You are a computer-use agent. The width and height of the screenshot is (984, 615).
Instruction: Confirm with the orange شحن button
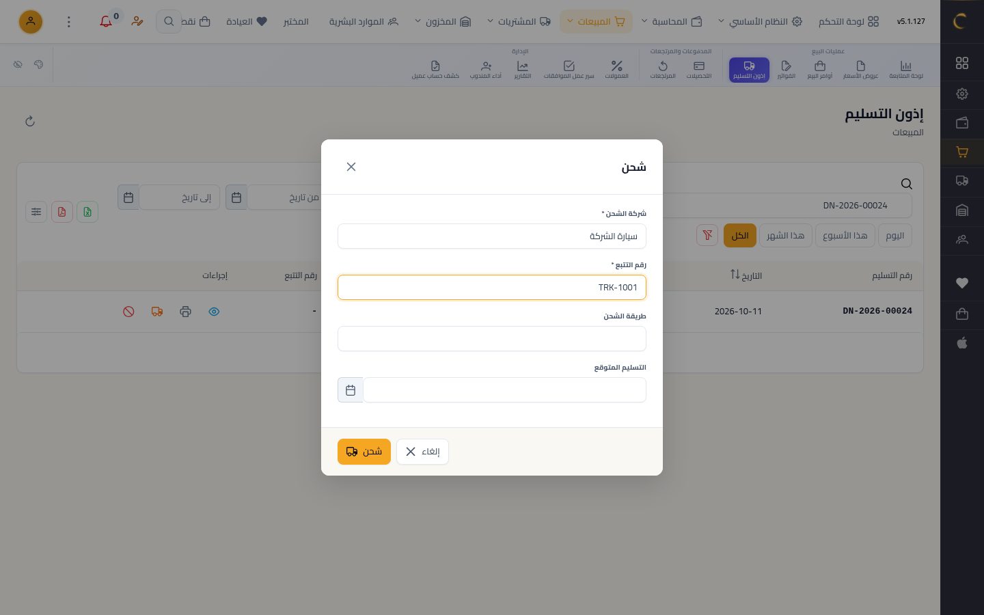pos(364,452)
